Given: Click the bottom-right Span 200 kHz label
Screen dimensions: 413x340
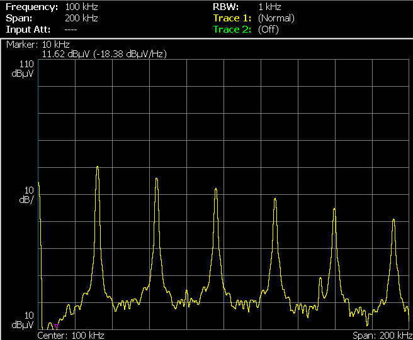Looking at the screenshot, I should [x=382, y=336].
